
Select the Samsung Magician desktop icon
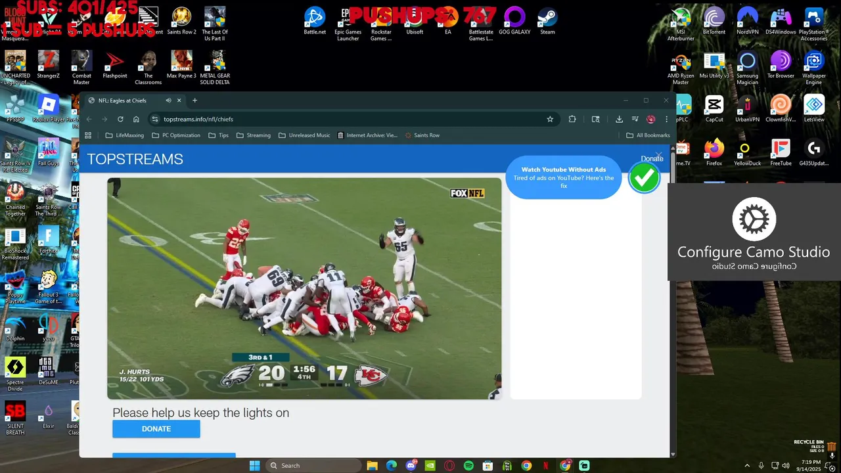coord(748,69)
